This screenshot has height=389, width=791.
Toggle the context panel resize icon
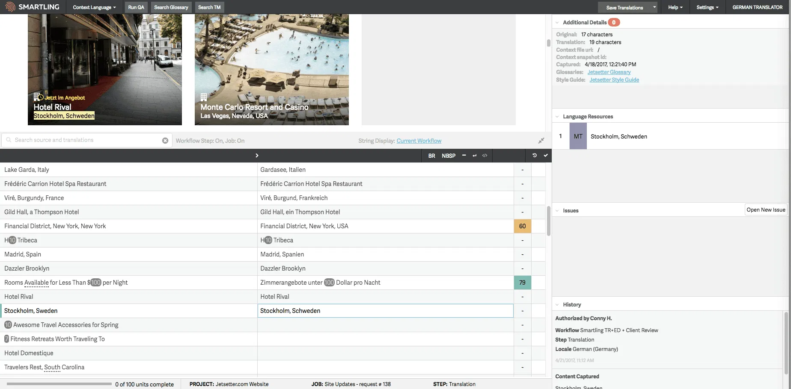coord(541,141)
